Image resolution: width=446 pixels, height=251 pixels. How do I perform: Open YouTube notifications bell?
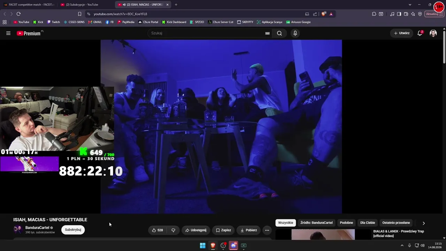pyautogui.click(x=420, y=33)
